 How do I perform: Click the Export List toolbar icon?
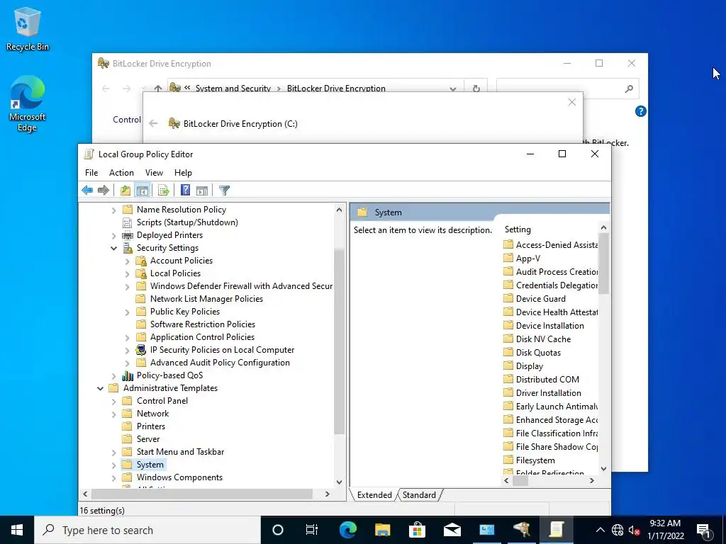coord(164,190)
